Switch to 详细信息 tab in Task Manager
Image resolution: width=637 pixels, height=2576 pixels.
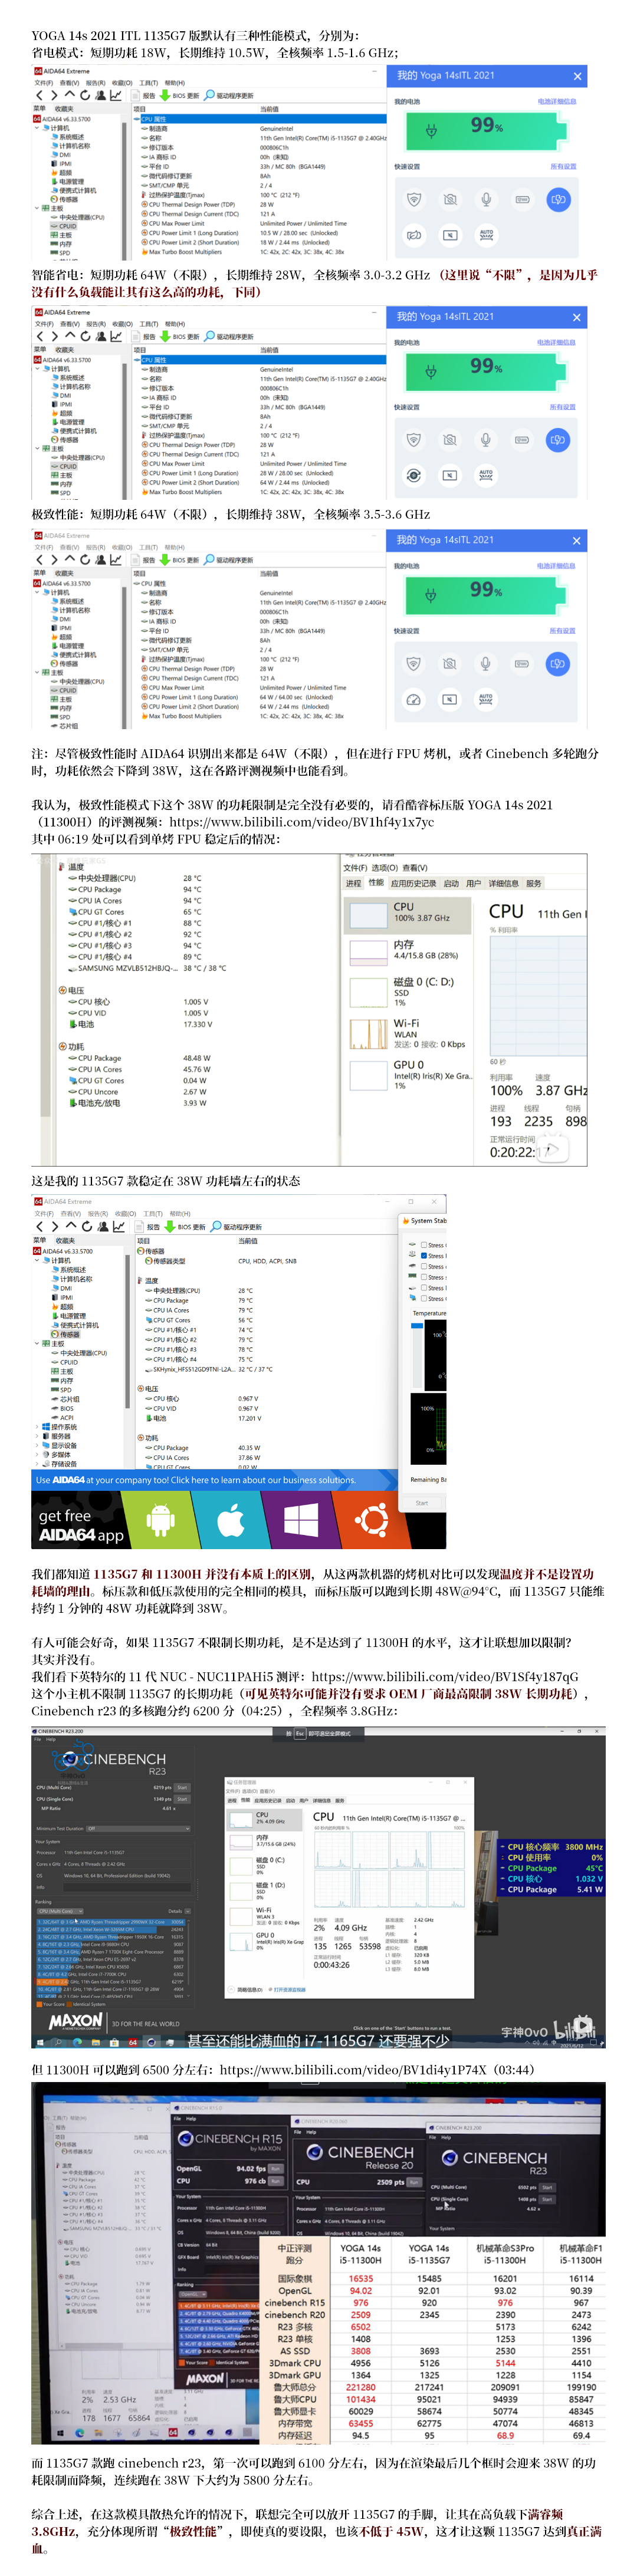pyautogui.click(x=503, y=883)
